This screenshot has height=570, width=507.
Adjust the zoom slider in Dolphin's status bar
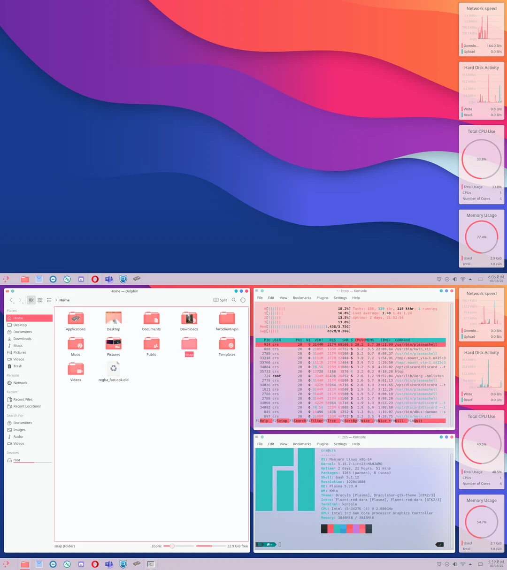coord(172,546)
